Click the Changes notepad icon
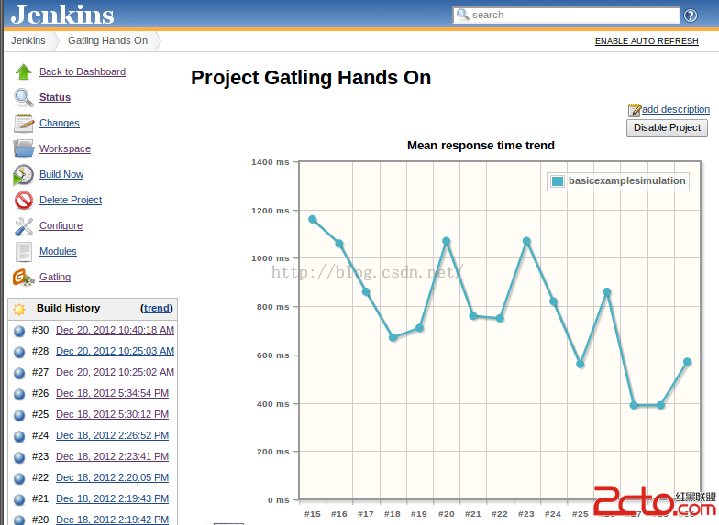Image resolution: width=719 pixels, height=525 pixels. pos(24,123)
